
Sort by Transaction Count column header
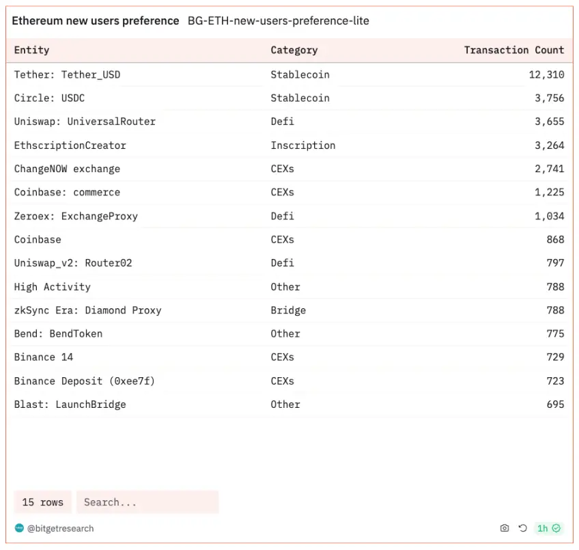pos(513,50)
